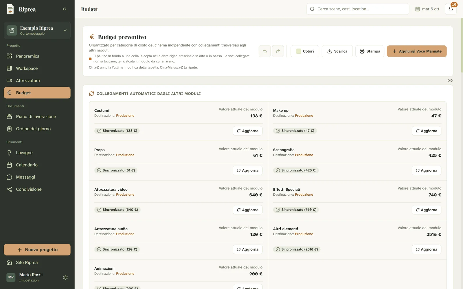
Task: Collapse the sidebar with double chevron icon
Action: (64, 9)
